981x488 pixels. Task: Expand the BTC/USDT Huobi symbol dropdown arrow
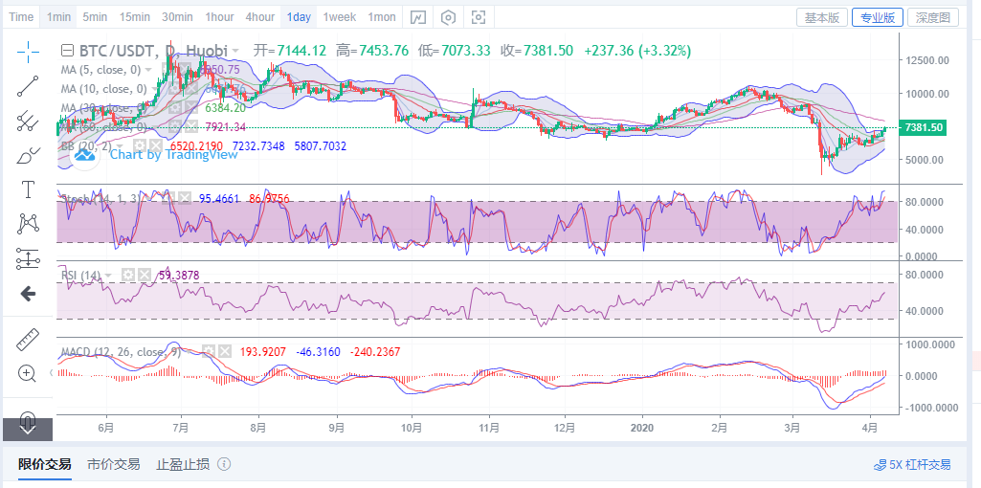tap(235, 51)
